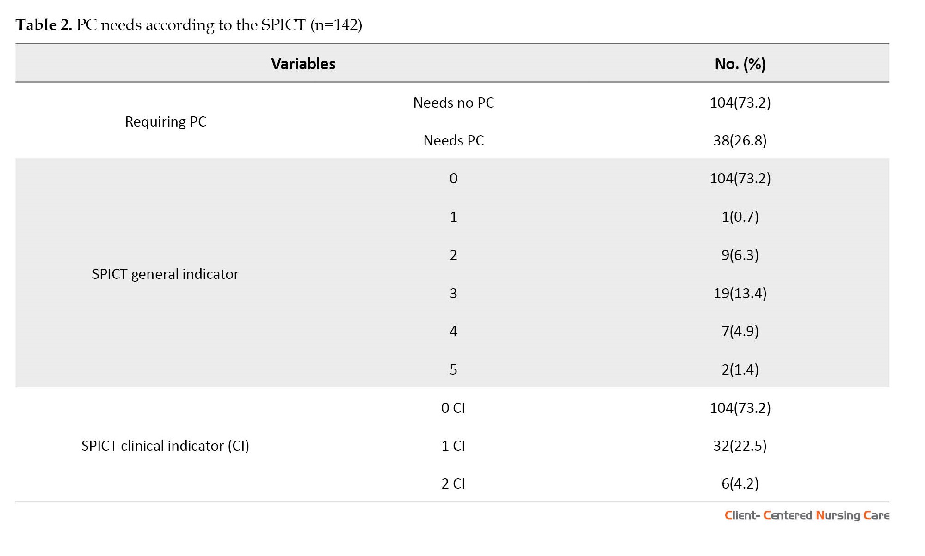Click the 38(26.8) value
This screenshot has width=925, height=556.
click(740, 140)
